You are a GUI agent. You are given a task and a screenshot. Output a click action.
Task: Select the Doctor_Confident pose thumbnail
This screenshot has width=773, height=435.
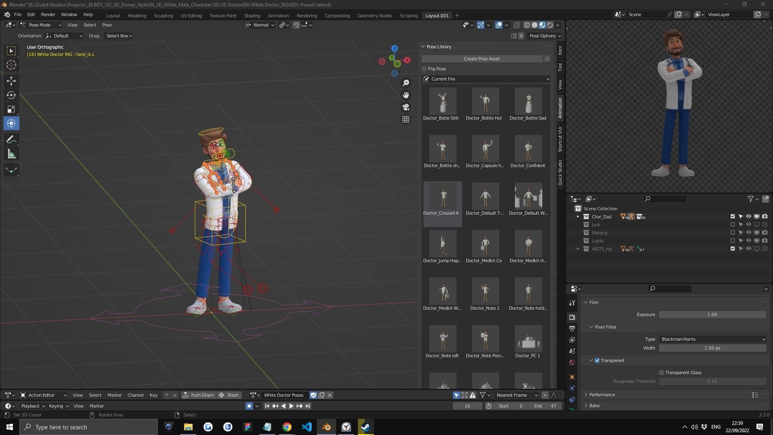click(x=528, y=149)
